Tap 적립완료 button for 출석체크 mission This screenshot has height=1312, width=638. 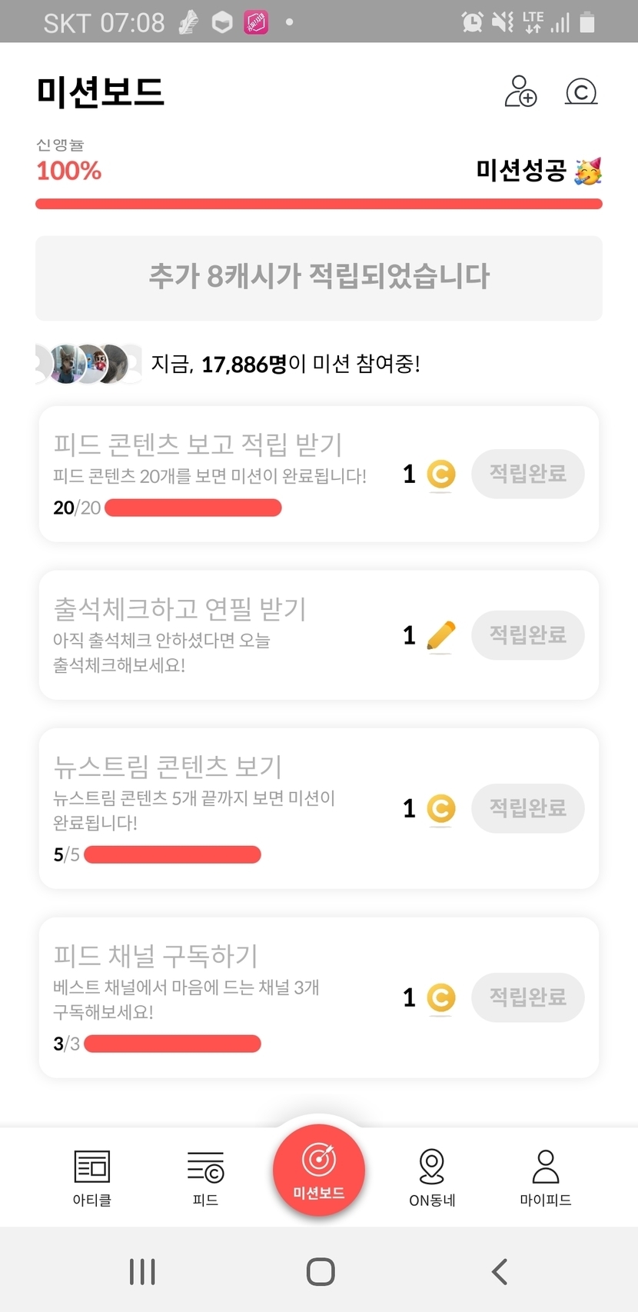528,635
